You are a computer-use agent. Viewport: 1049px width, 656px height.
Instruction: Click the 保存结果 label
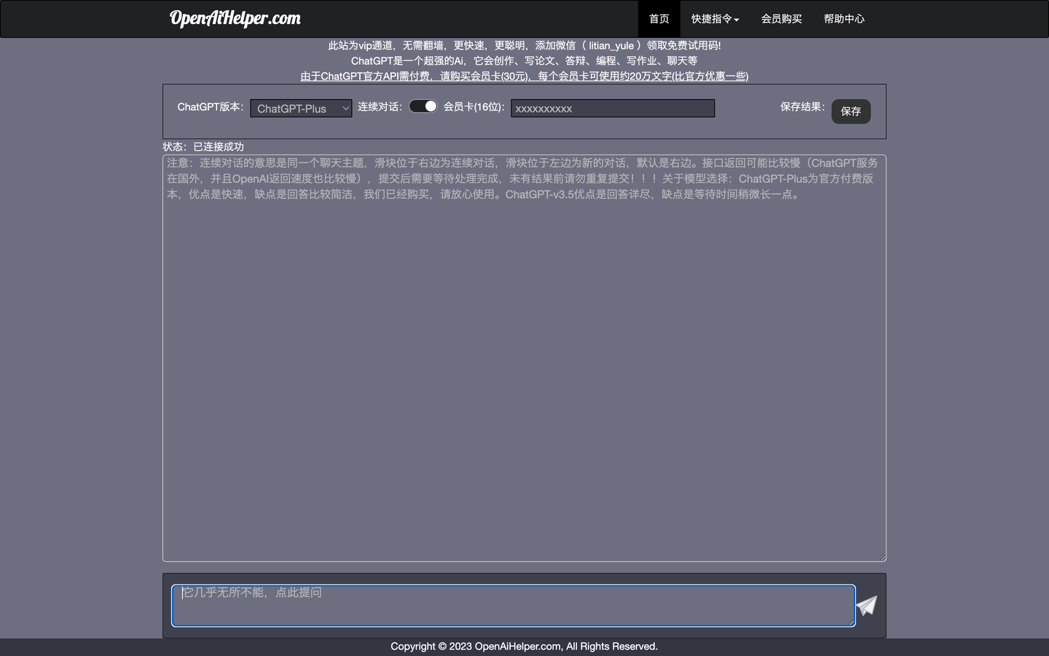[x=802, y=106]
